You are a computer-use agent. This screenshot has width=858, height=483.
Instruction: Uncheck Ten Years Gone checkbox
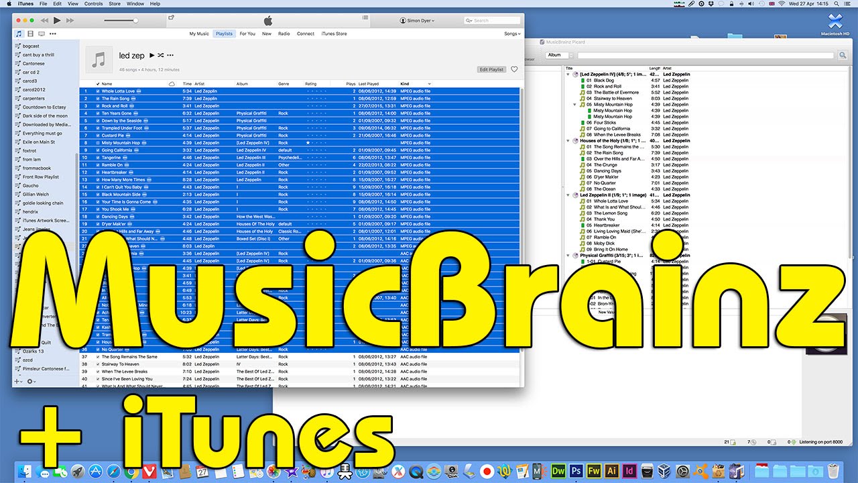pyautogui.click(x=97, y=113)
